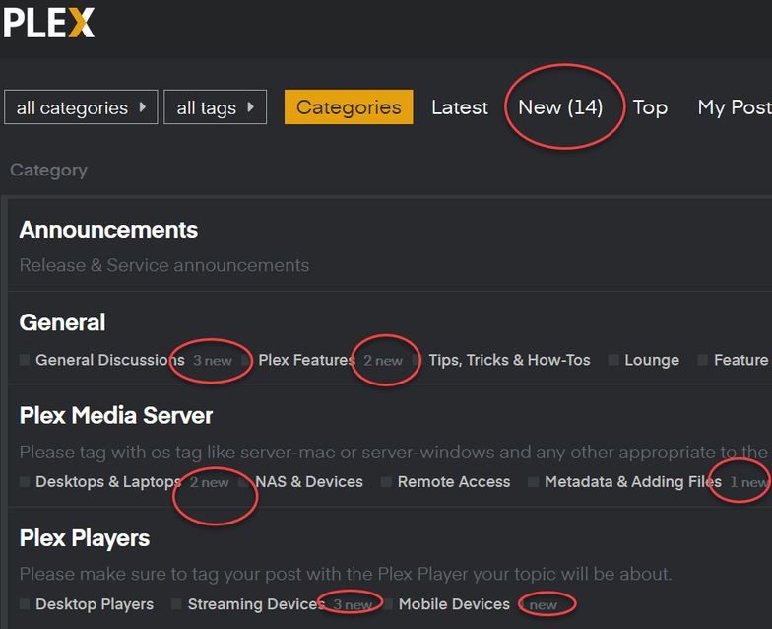The width and height of the screenshot is (772, 629).
Task: Select the Categories tab
Action: click(349, 106)
